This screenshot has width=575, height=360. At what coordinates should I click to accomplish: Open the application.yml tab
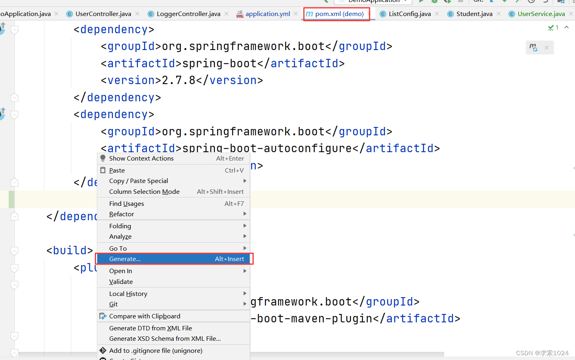coord(268,14)
